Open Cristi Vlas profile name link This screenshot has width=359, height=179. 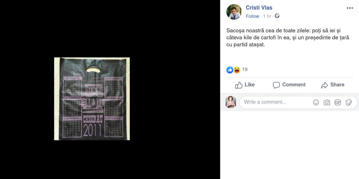[259, 8]
